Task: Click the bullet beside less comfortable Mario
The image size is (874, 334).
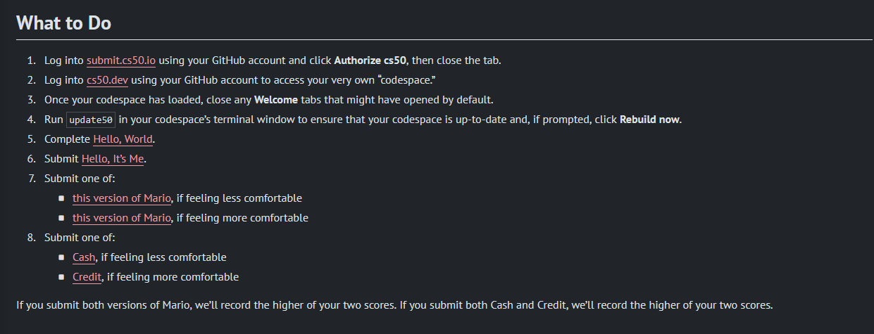Action: pos(62,198)
